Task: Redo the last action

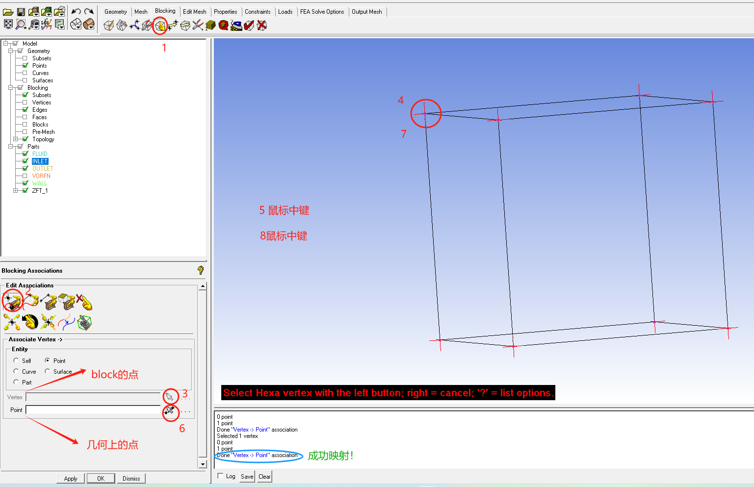Action: click(89, 12)
